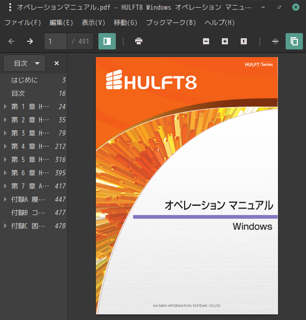Expand the 付録A tree entry

point(5,199)
